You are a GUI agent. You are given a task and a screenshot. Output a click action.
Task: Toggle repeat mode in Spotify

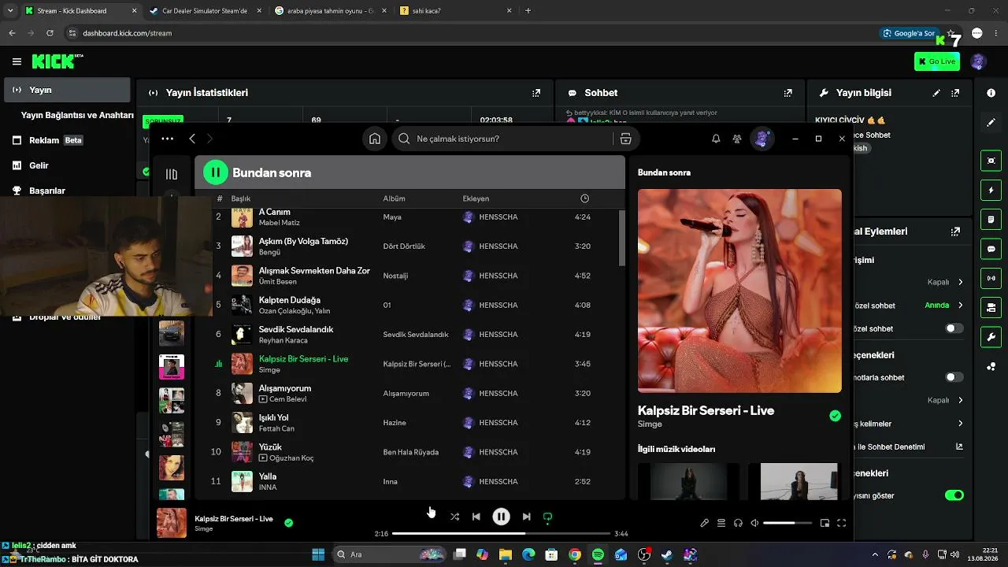click(x=547, y=517)
